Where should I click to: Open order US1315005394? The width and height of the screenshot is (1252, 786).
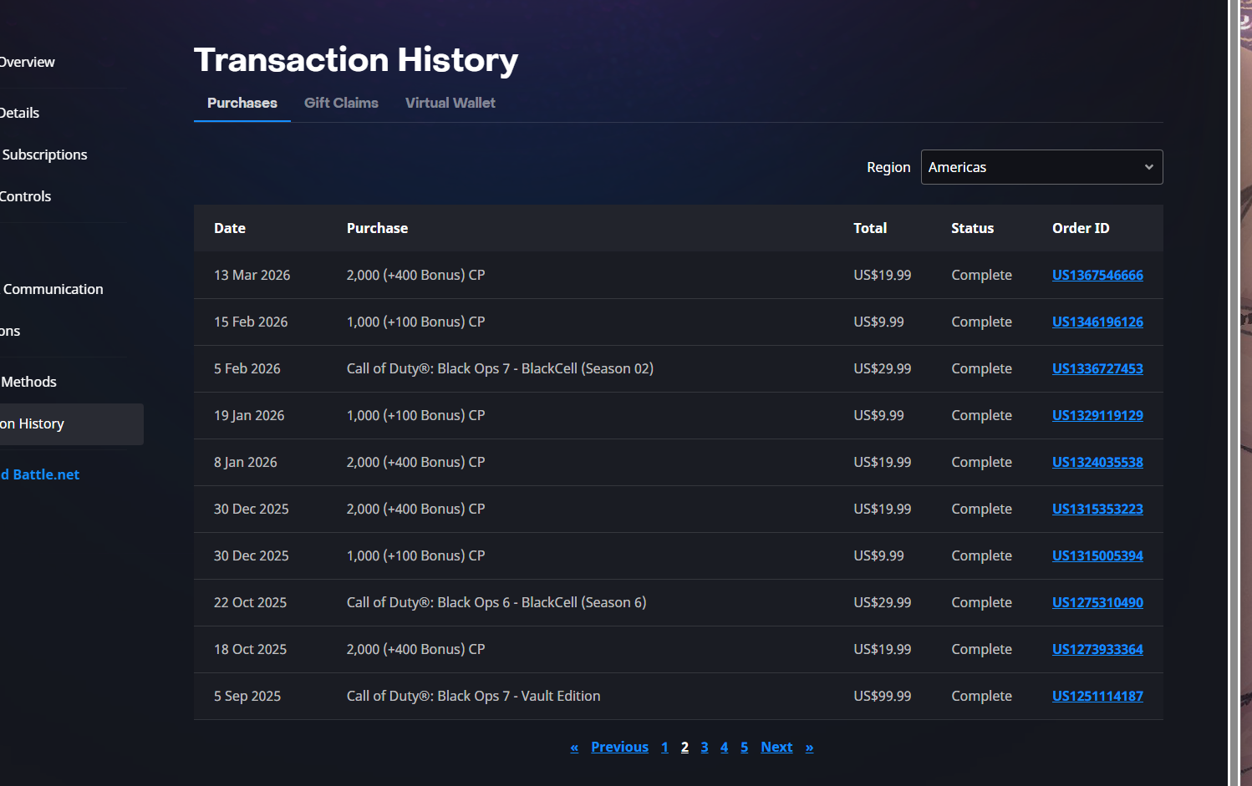point(1097,555)
